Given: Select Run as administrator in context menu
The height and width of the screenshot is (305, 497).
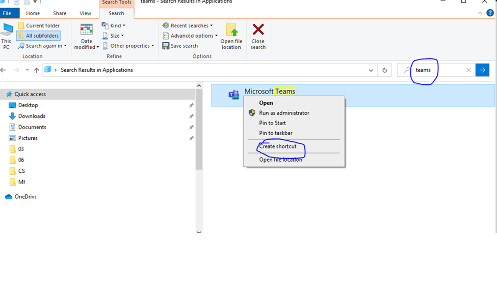Looking at the screenshot, I should pyautogui.click(x=284, y=113).
